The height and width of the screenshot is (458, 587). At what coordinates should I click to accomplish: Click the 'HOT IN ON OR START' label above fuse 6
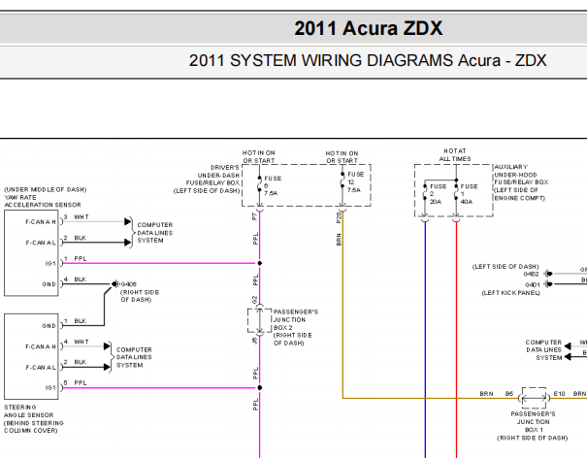pos(259,156)
